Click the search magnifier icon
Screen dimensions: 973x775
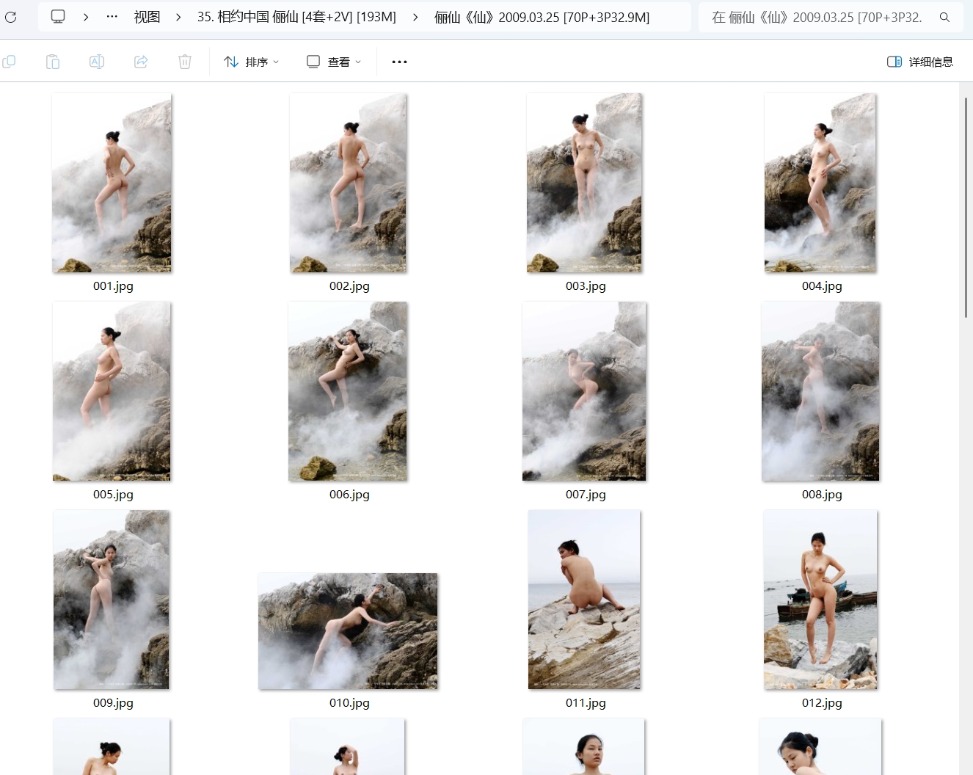coord(944,17)
